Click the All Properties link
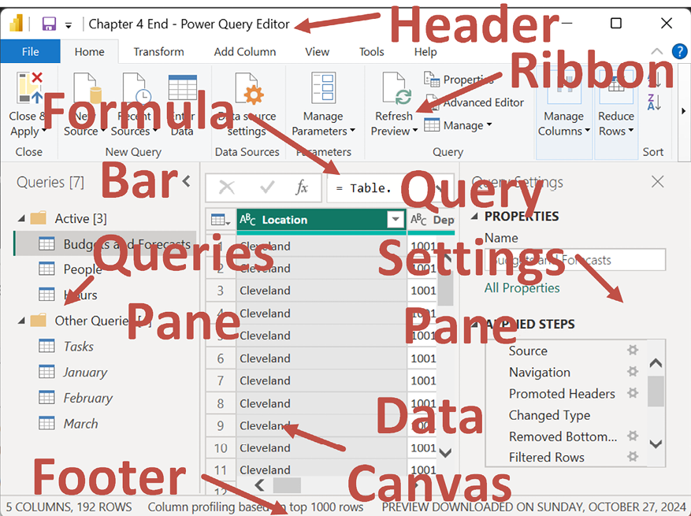 click(x=522, y=288)
